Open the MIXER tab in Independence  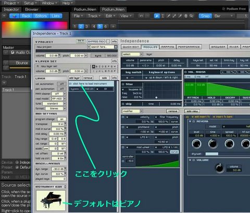pos(234,47)
